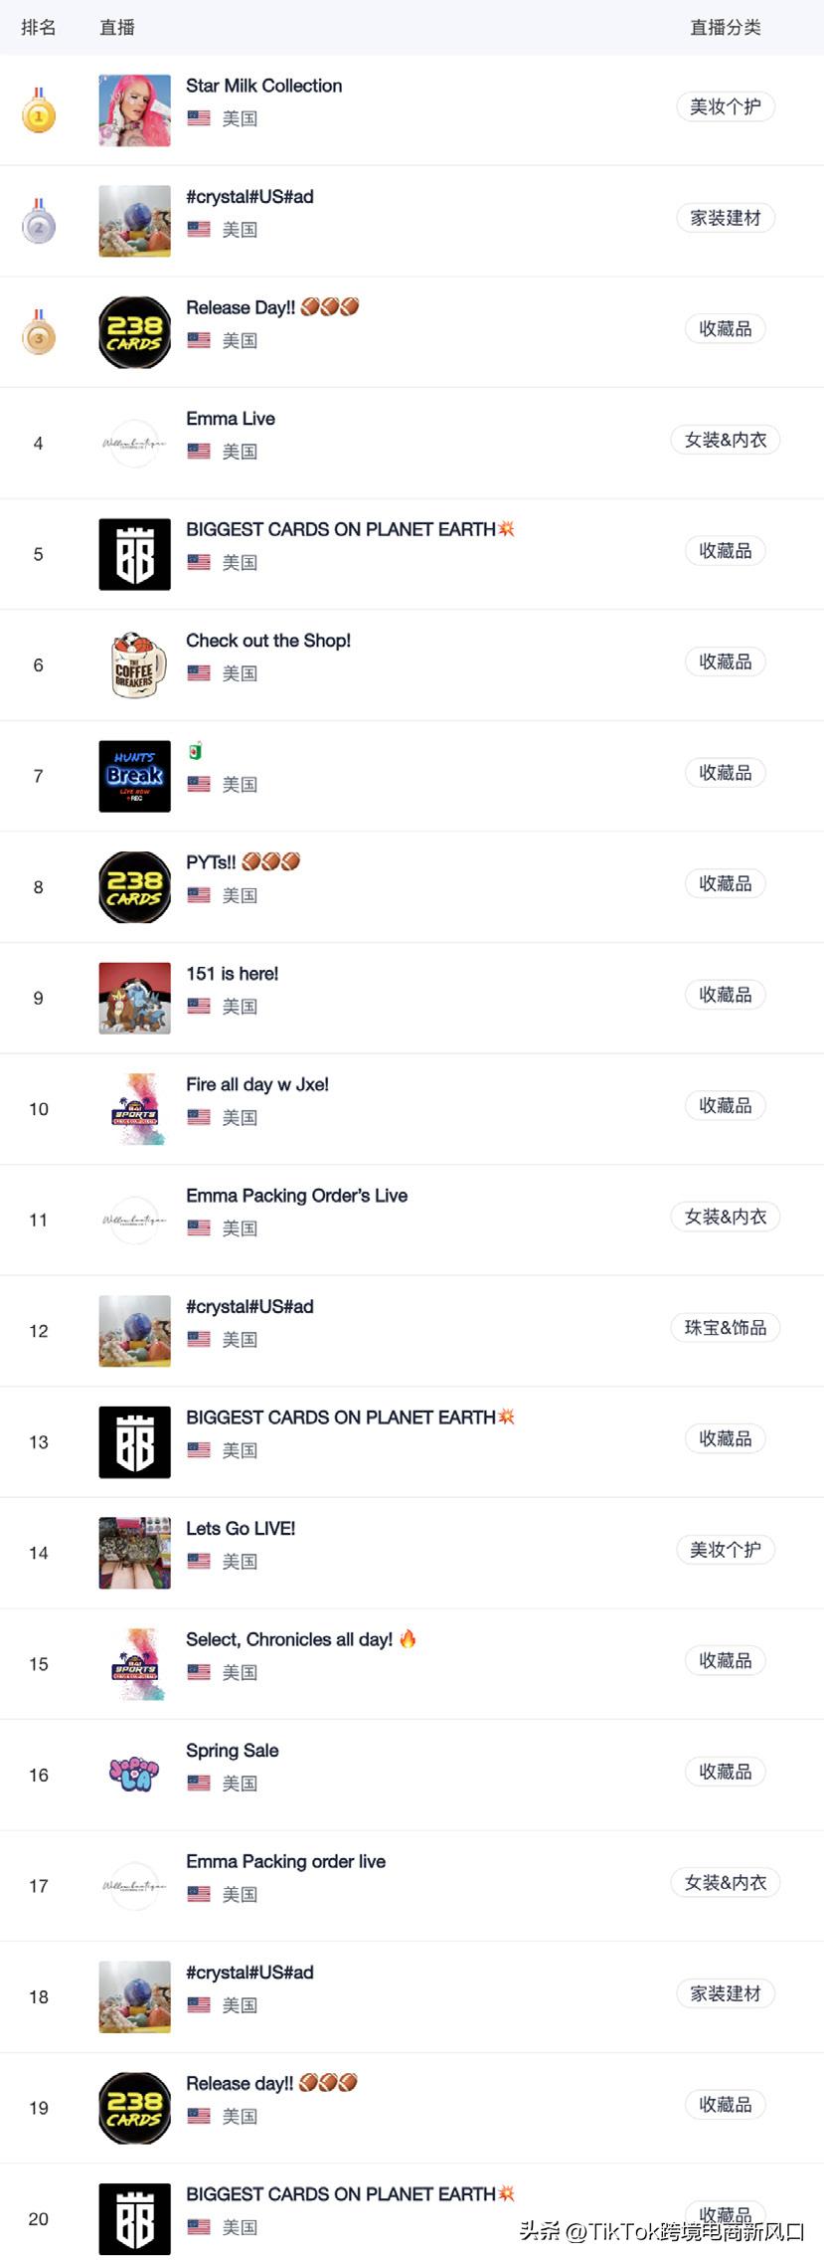This screenshot has width=824, height=2260.
Task: Open the Emma Live stream title
Action: 231,419
